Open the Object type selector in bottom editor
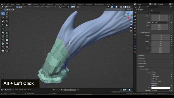 9,90
